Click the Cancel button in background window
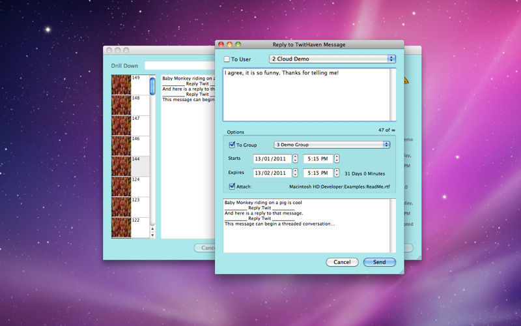 pyautogui.click(x=204, y=248)
